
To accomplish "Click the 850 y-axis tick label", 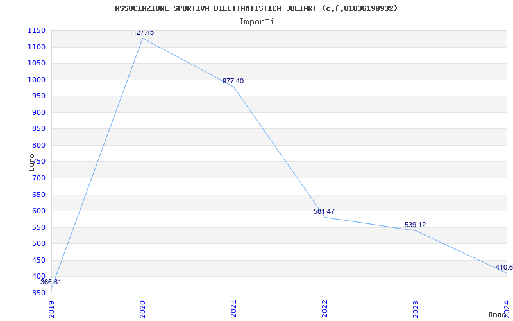I will pyautogui.click(x=38, y=129).
